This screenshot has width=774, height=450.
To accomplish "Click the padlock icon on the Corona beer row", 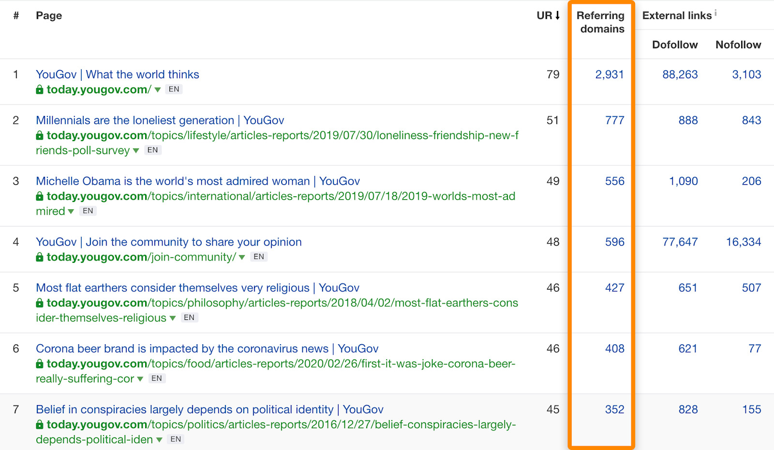I will (x=39, y=364).
